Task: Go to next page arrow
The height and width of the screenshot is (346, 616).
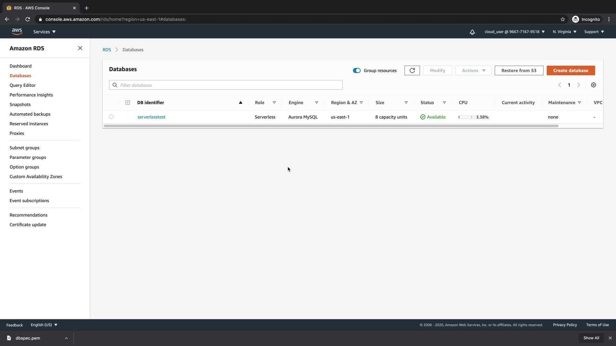Action: click(578, 85)
